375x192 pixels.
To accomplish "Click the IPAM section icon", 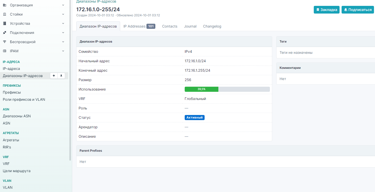I will click(x=5, y=51).
